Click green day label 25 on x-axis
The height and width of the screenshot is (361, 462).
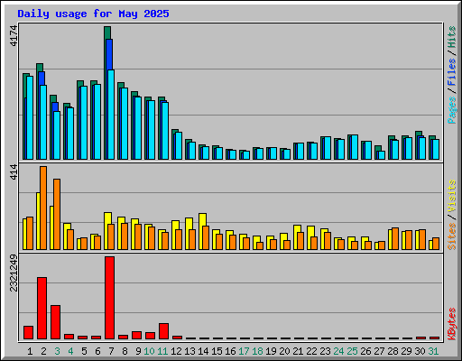pos(352,351)
